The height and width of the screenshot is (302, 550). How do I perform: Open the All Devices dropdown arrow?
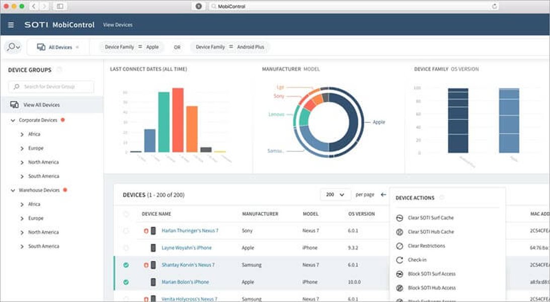click(77, 47)
